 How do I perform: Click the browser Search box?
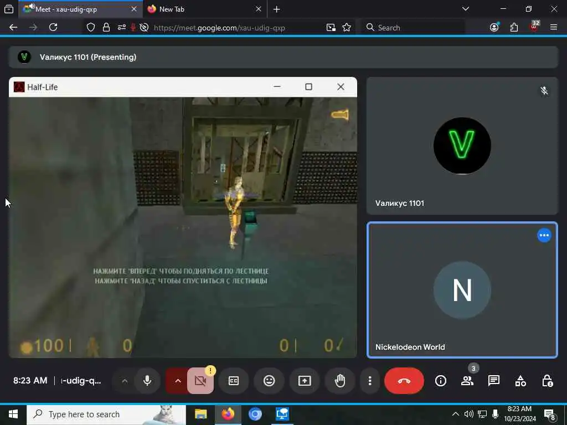(x=413, y=28)
